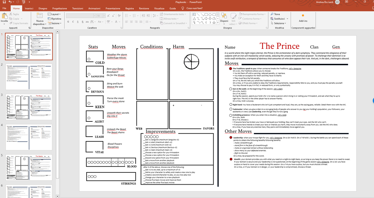Click Converti in SmartArt button
The image size is (374, 198).
(x=173, y=23)
